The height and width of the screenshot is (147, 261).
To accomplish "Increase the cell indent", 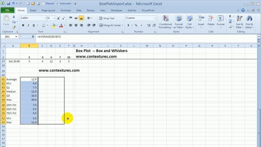I will coord(94,25).
